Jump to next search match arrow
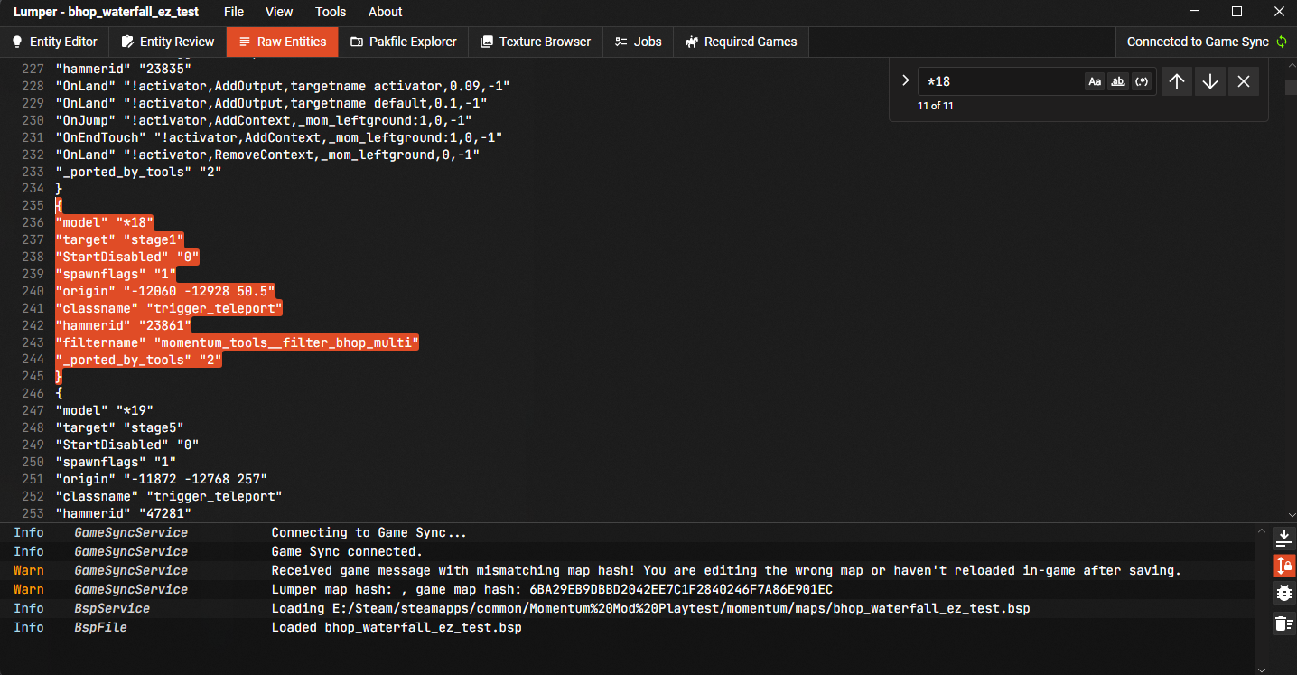This screenshot has width=1297, height=675. click(1210, 81)
